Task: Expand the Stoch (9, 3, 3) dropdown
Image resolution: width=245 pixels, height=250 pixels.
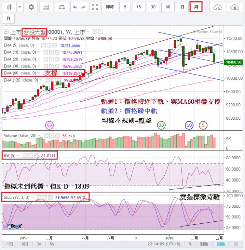Action: 32,197
